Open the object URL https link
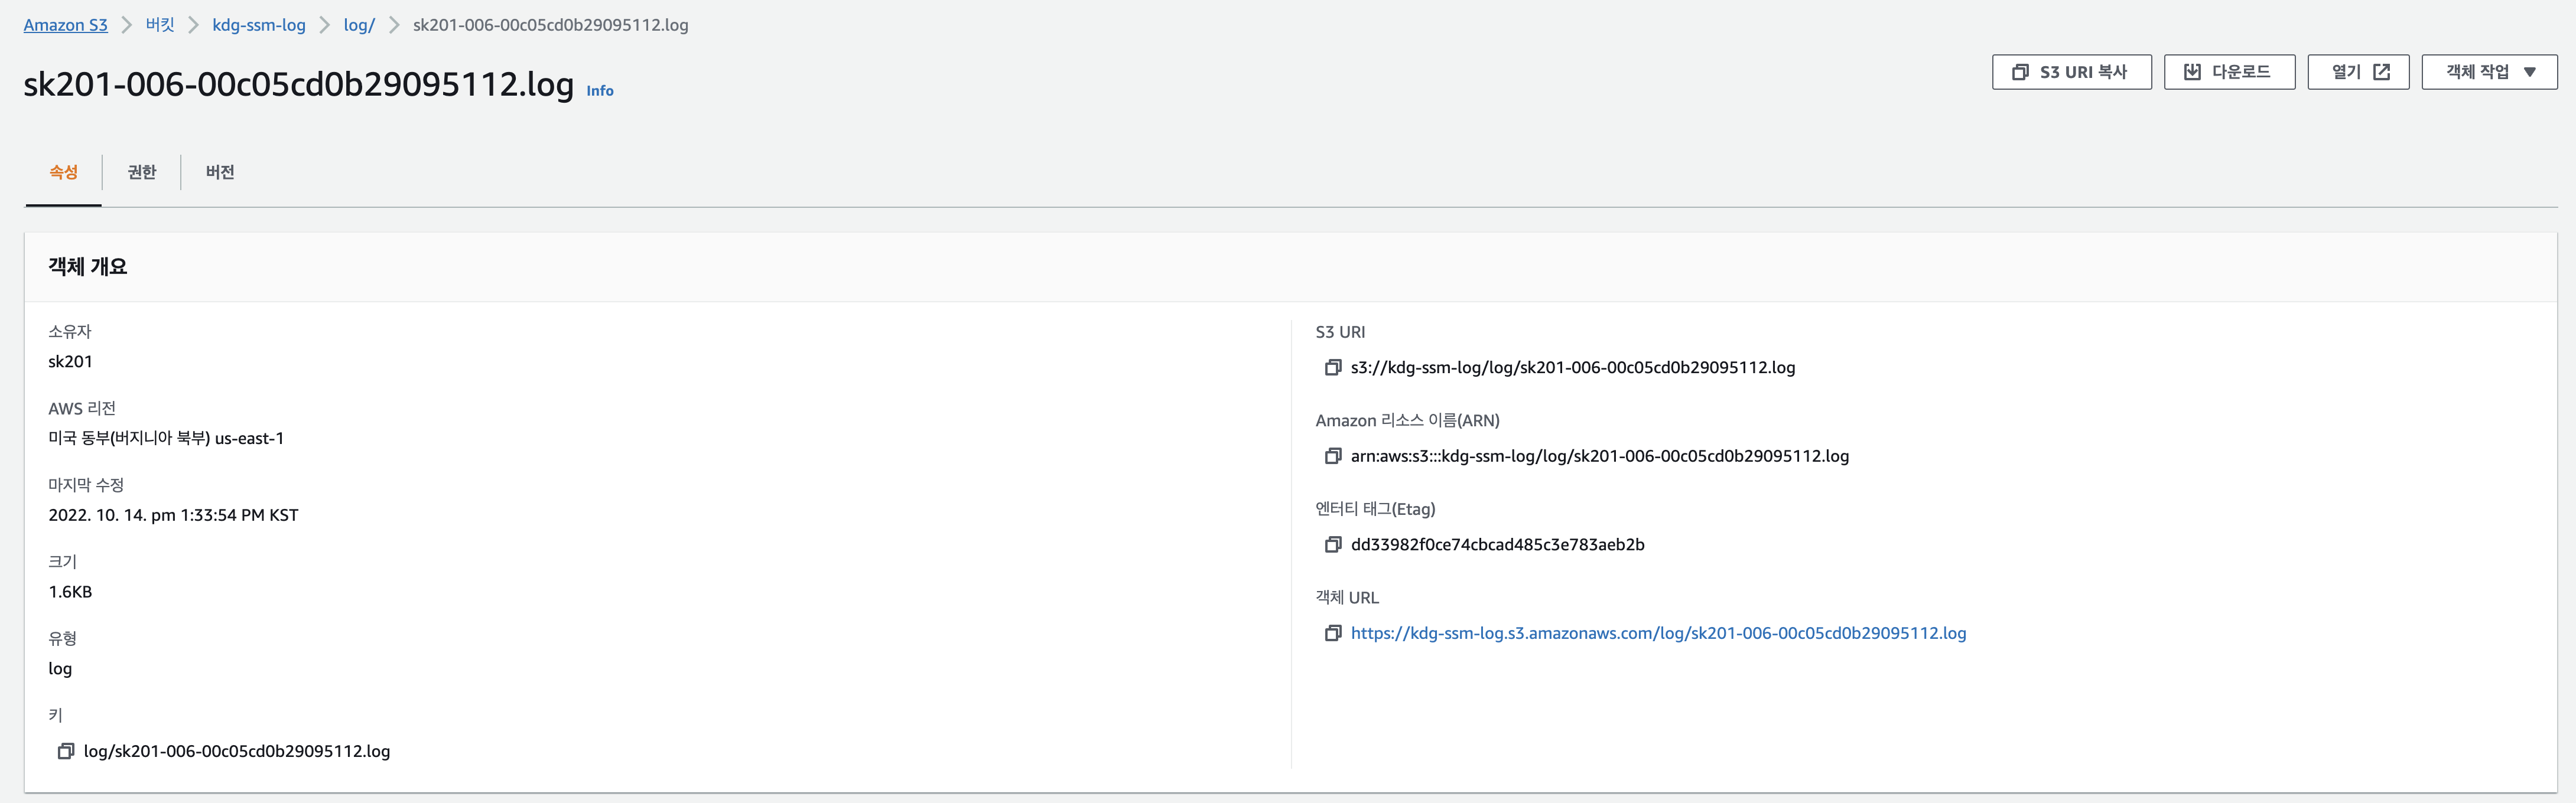Image resolution: width=2576 pixels, height=803 pixels. pos(1658,633)
